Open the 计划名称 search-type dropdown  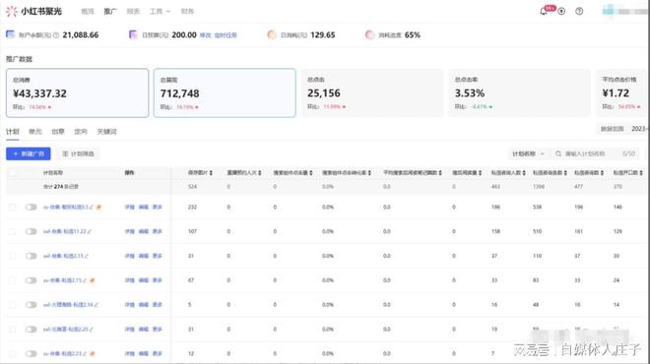click(x=528, y=153)
